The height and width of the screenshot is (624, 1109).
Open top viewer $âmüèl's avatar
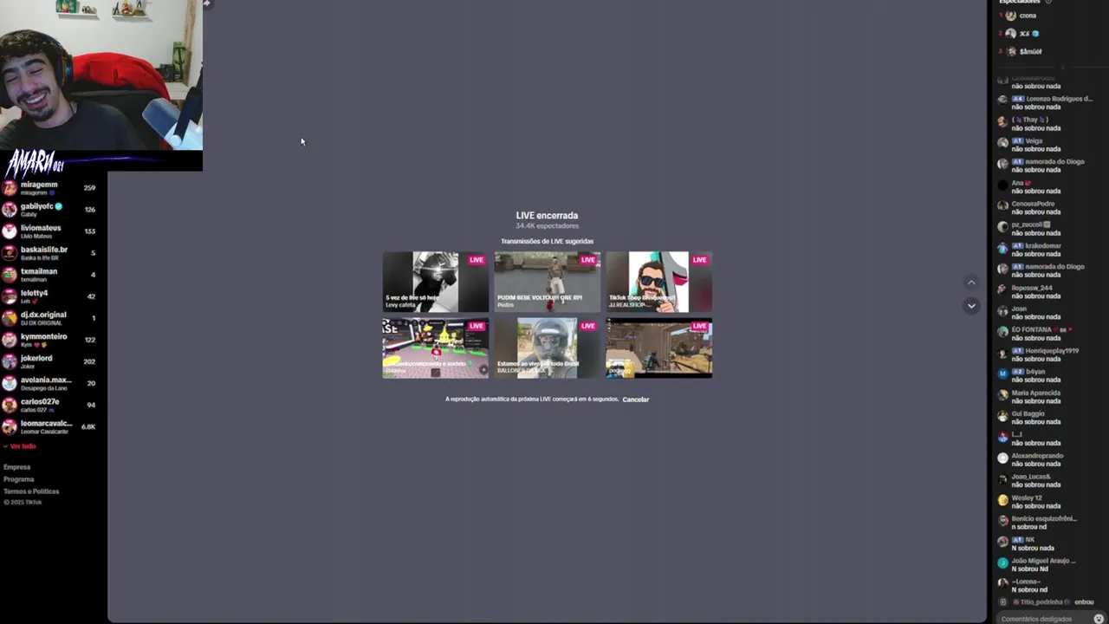1010,51
